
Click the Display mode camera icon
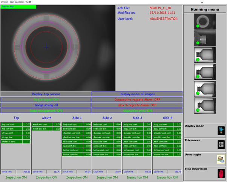(x=221, y=131)
